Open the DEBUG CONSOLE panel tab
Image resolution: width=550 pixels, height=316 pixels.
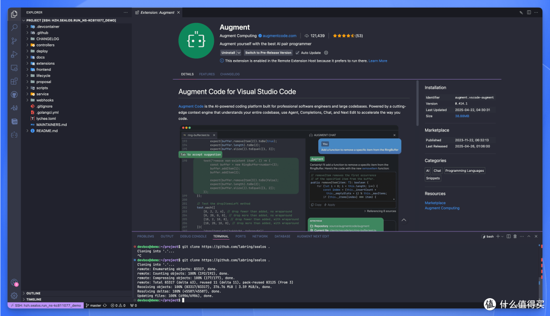coord(194,236)
